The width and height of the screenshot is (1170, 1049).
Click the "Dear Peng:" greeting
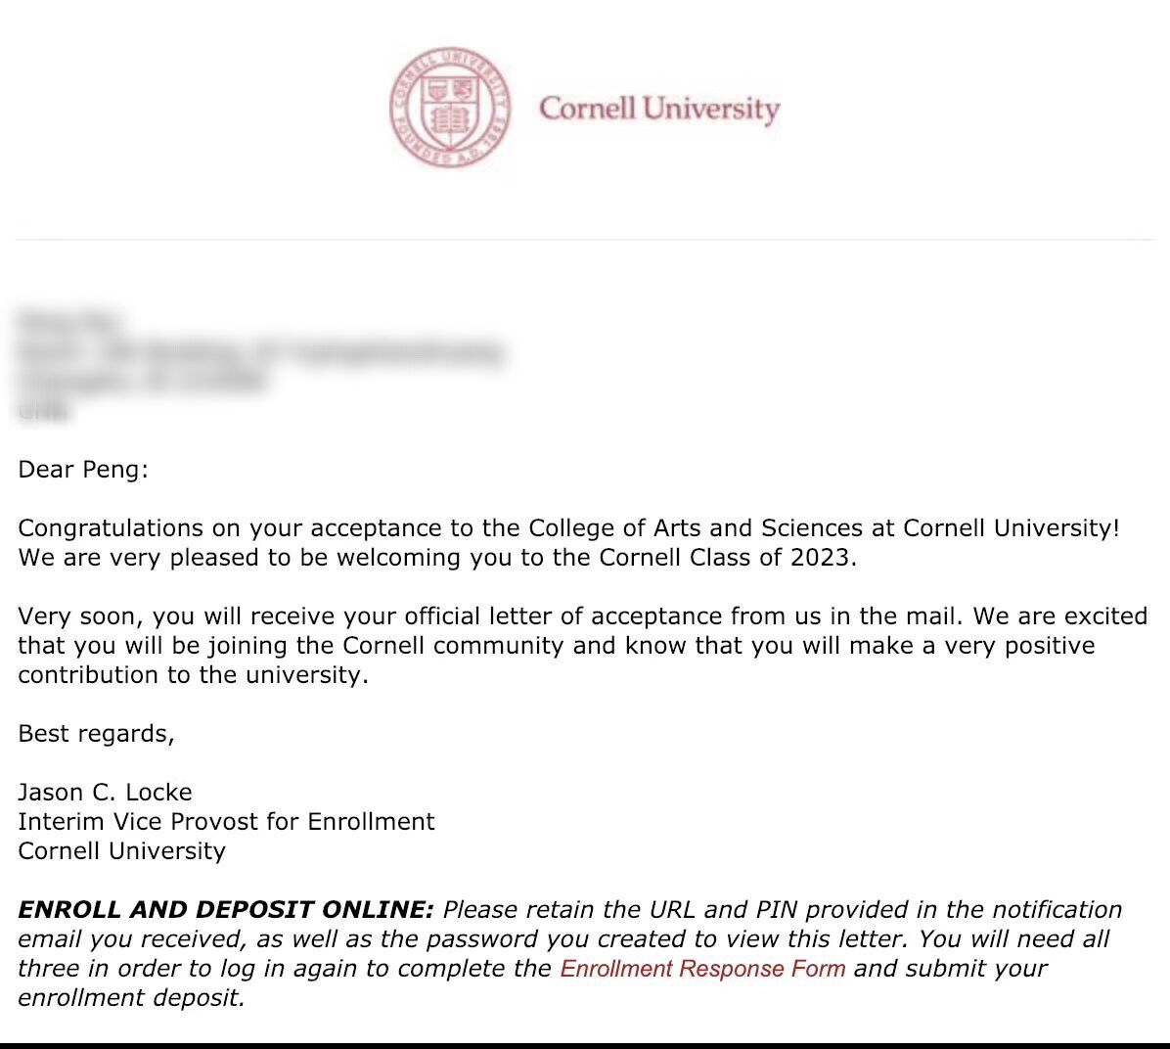coord(83,470)
